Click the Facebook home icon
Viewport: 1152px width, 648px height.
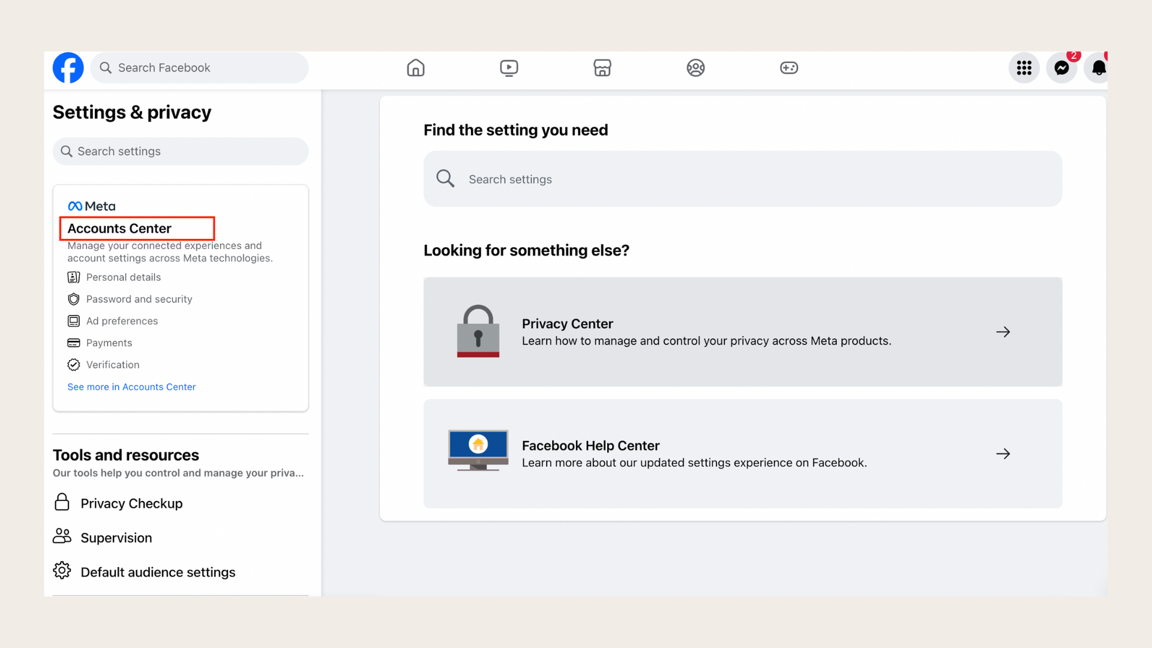415,67
